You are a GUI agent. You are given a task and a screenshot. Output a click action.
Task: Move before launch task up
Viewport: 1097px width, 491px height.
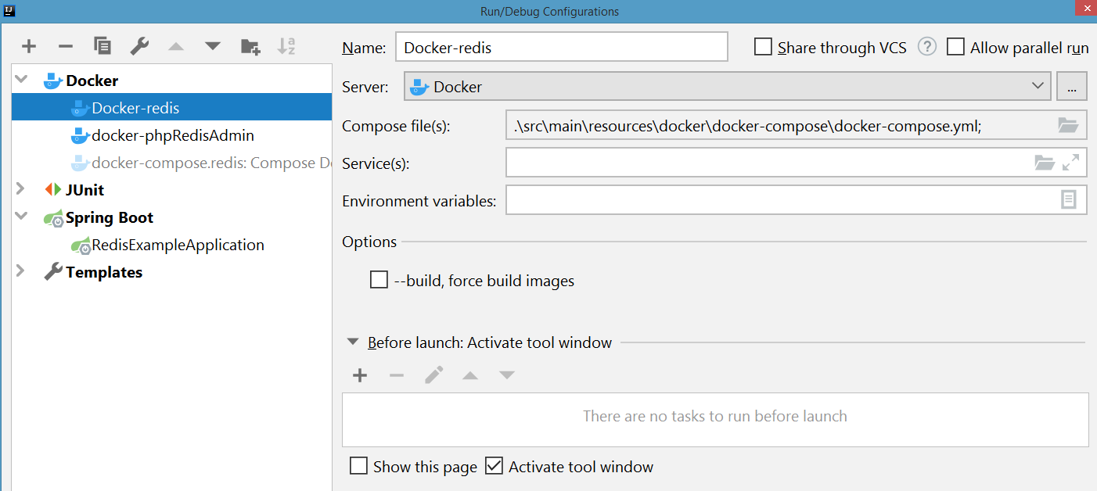[x=470, y=376]
